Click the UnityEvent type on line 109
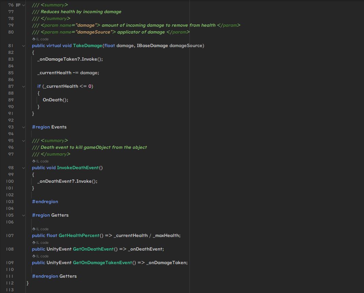The height and width of the screenshot is (293, 364). (x=59, y=263)
